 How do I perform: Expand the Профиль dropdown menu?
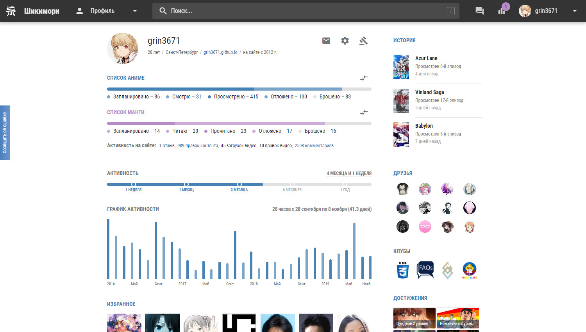135,11
